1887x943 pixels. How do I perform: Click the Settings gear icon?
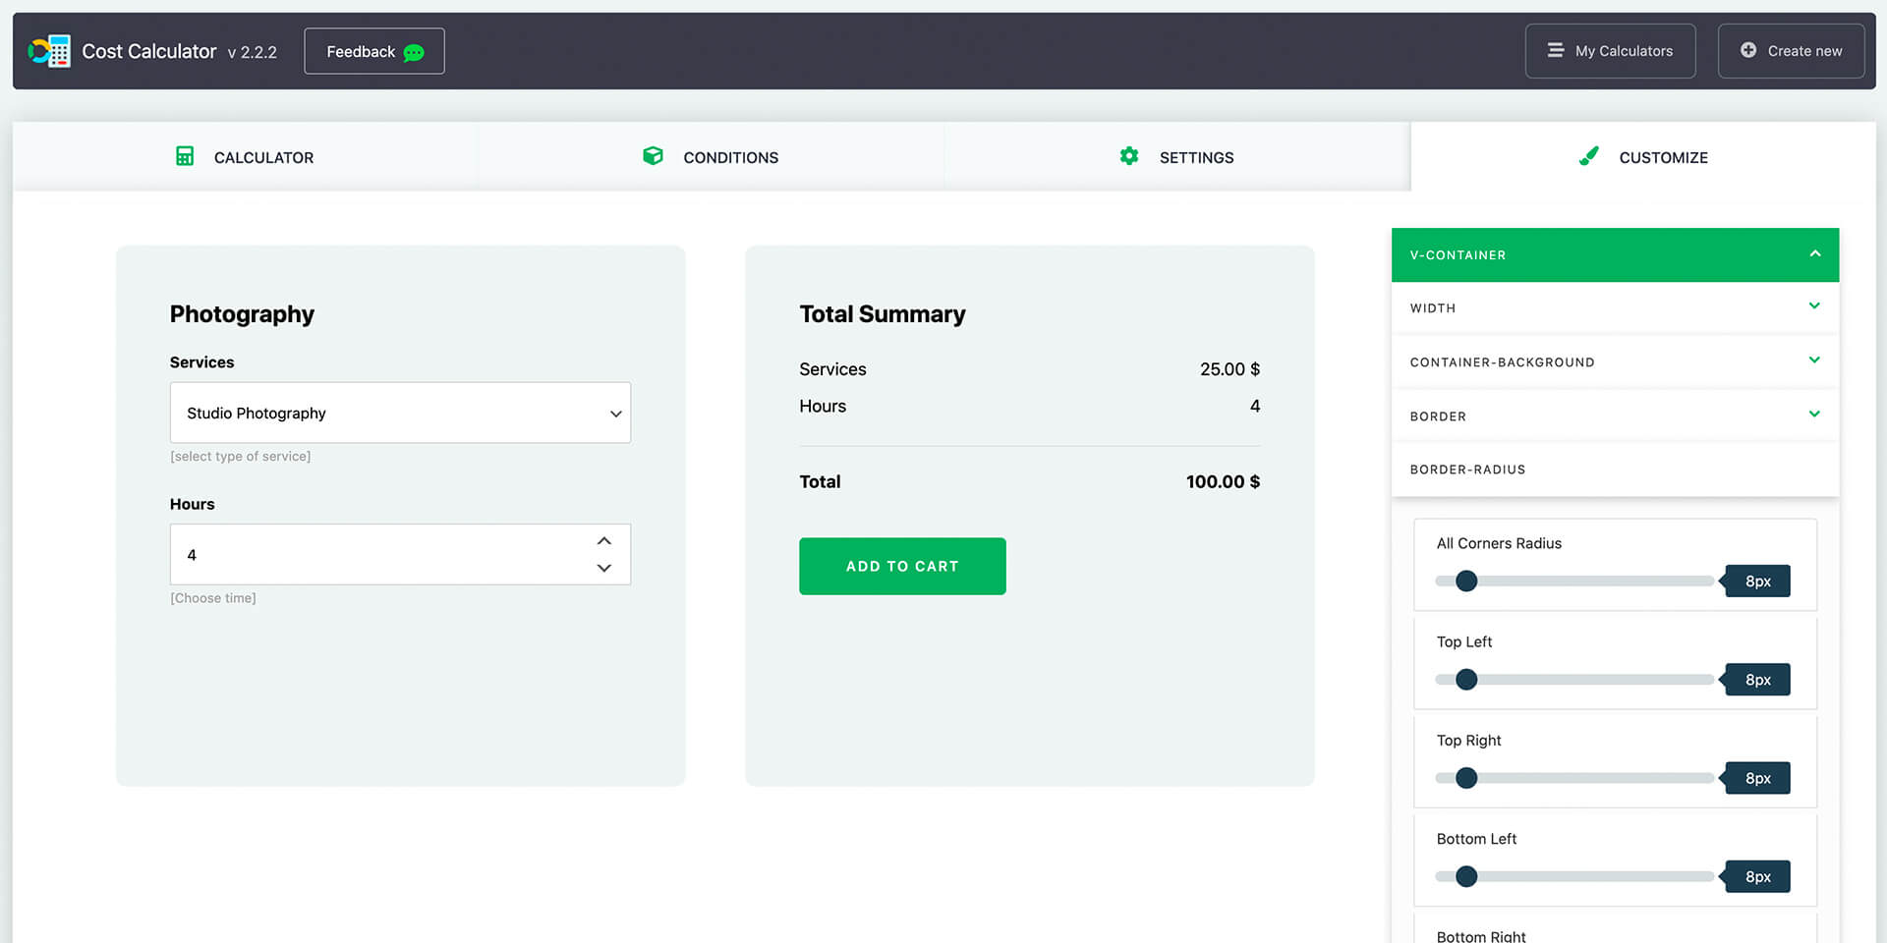tap(1128, 156)
